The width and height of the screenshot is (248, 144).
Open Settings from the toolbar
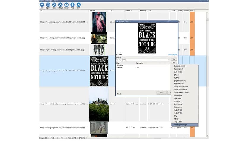pos(60,5)
